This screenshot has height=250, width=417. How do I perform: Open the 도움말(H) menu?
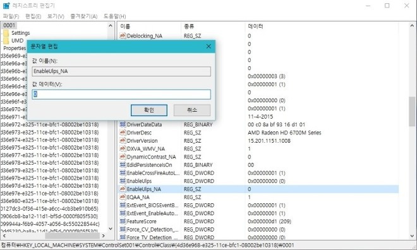click(x=114, y=16)
